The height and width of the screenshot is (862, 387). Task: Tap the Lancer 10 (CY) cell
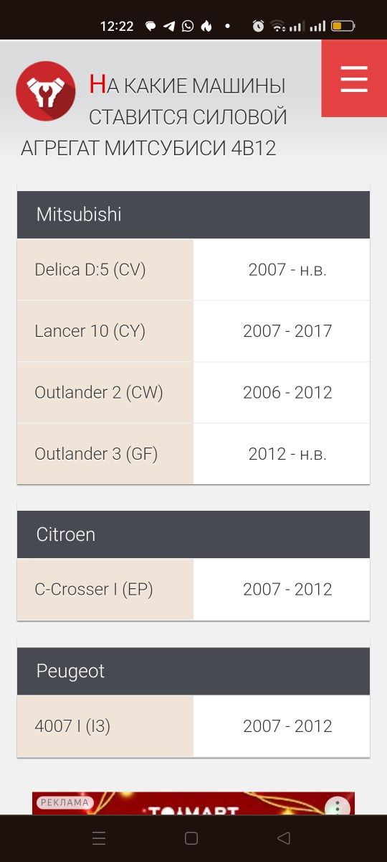(x=105, y=331)
